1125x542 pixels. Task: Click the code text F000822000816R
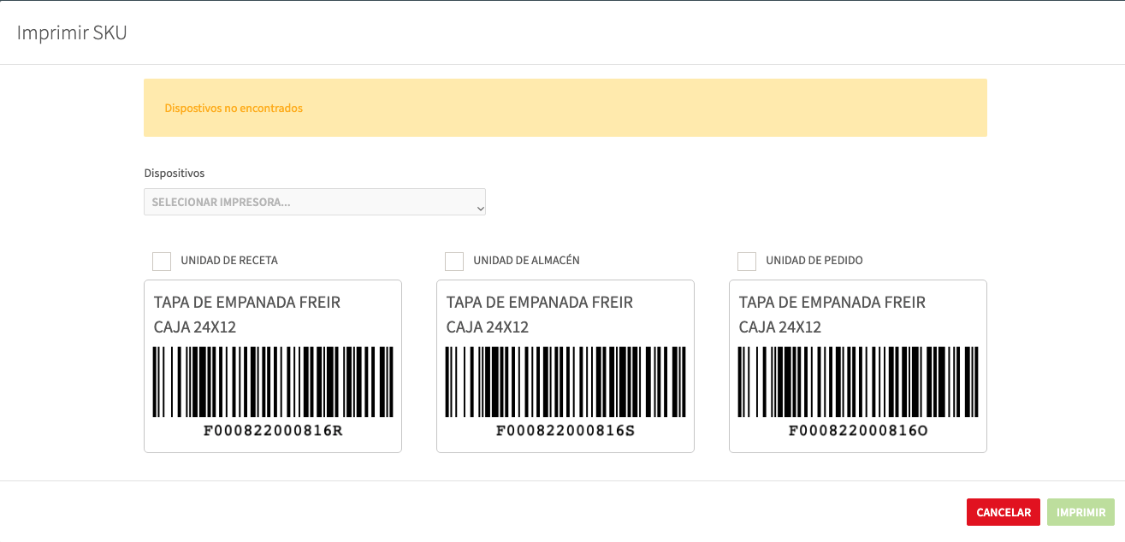point(273,430)
